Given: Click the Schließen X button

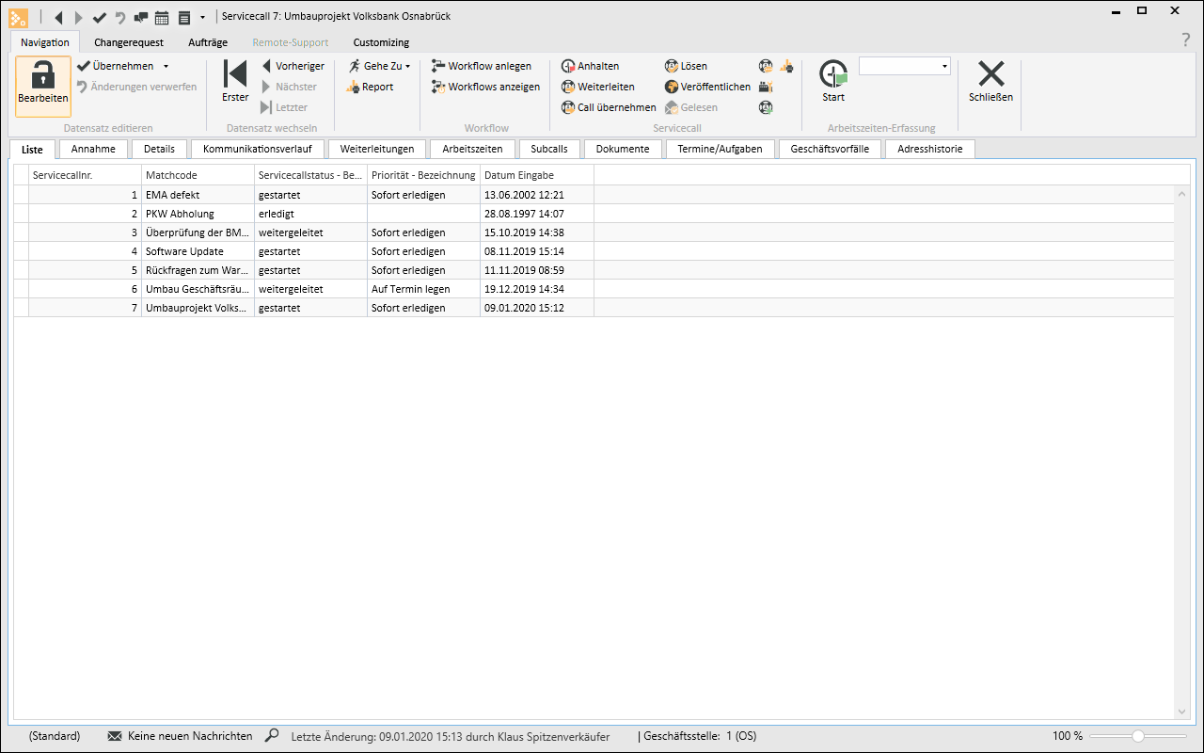Looking at the screenshot, I should point(991,82).
